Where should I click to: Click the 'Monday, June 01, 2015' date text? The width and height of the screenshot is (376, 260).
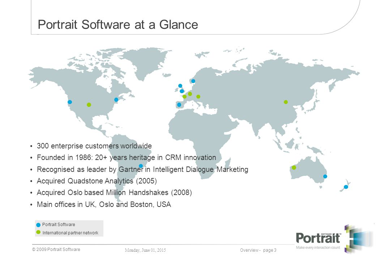pos(145,250)
